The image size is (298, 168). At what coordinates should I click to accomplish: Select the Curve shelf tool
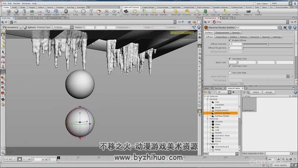click(75, 12)
